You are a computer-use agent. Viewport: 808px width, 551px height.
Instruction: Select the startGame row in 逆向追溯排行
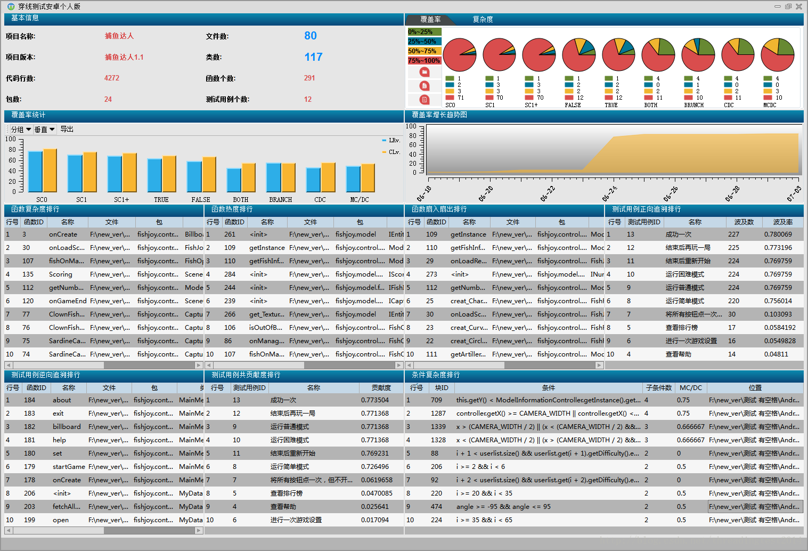click(104, 467)
